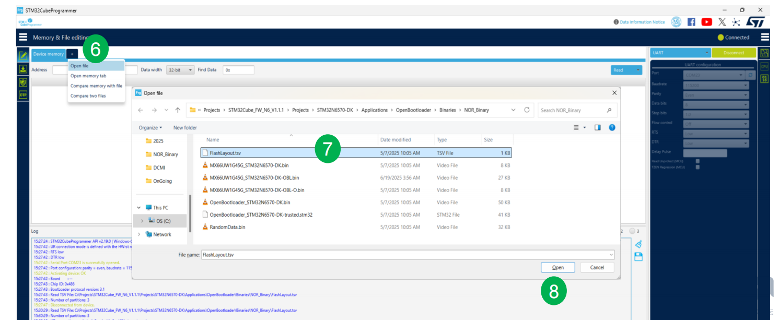Save the log using the floppy disk icon

coord(638,256)
